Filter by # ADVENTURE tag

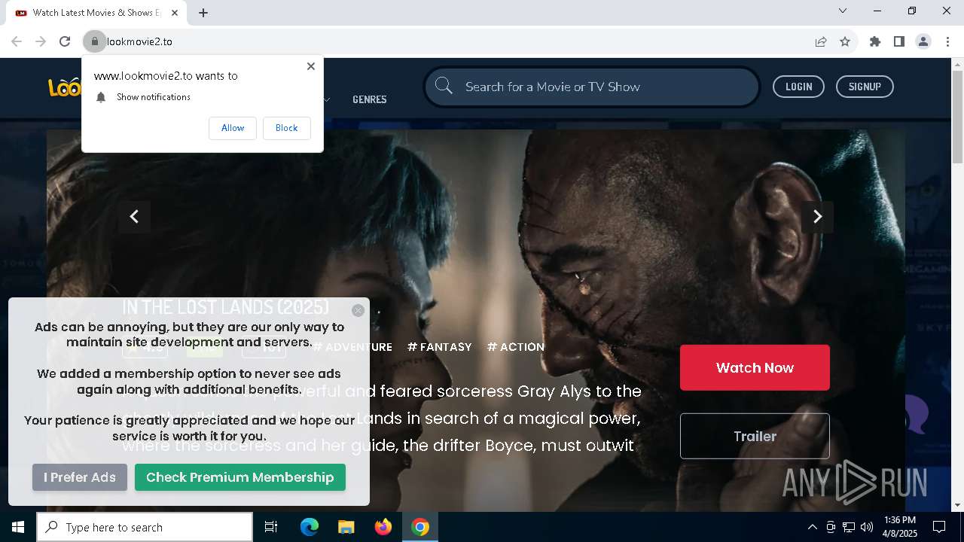pos(352,347)
